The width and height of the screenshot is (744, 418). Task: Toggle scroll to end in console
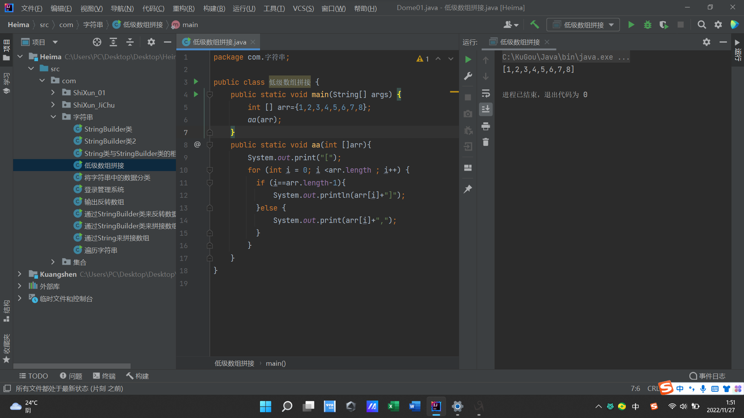pyautogui.click(x=486, y=110)
